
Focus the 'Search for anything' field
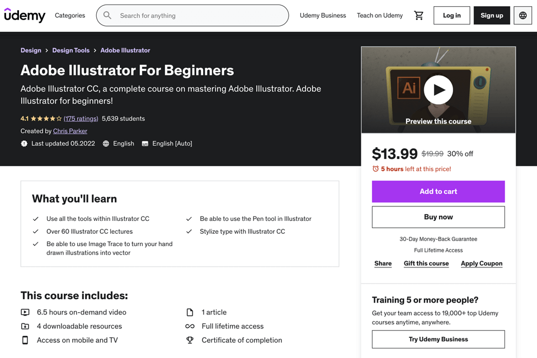(x=192, y=16)
